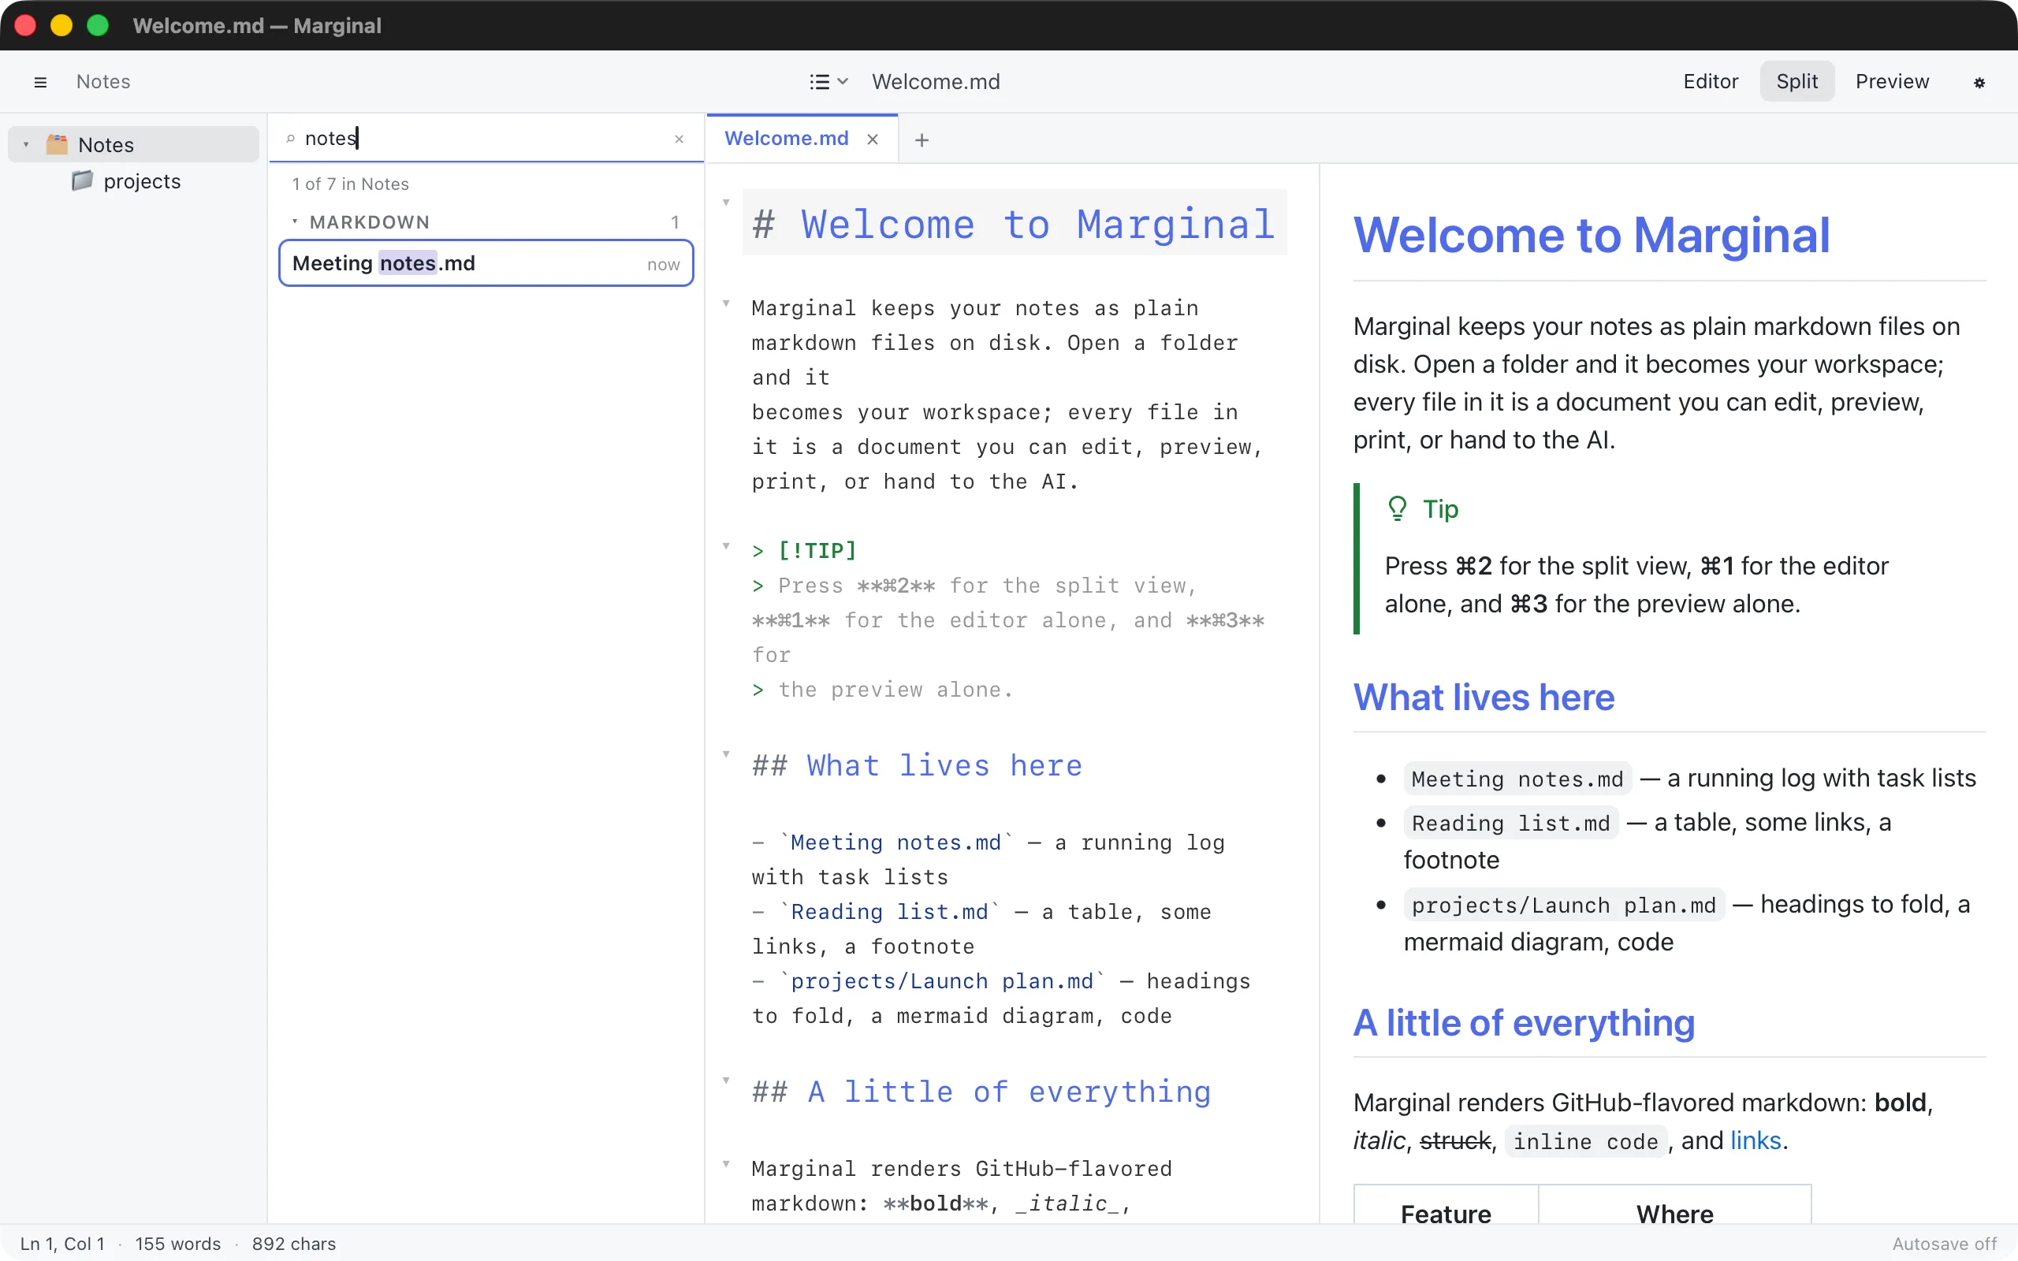Fold the [!TIP] blockquote in the editor
The image size is (2018, 1261).
[726, 546]
